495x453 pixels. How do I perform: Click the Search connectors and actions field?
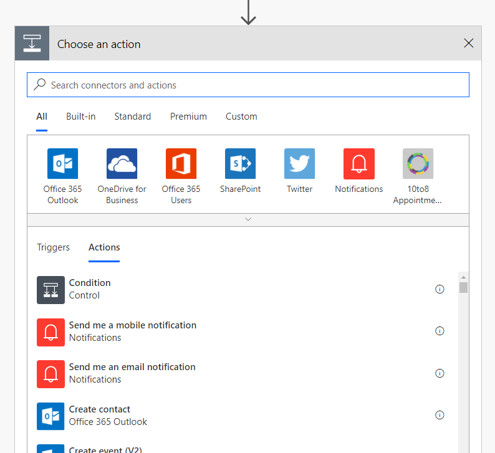point(248,85)
